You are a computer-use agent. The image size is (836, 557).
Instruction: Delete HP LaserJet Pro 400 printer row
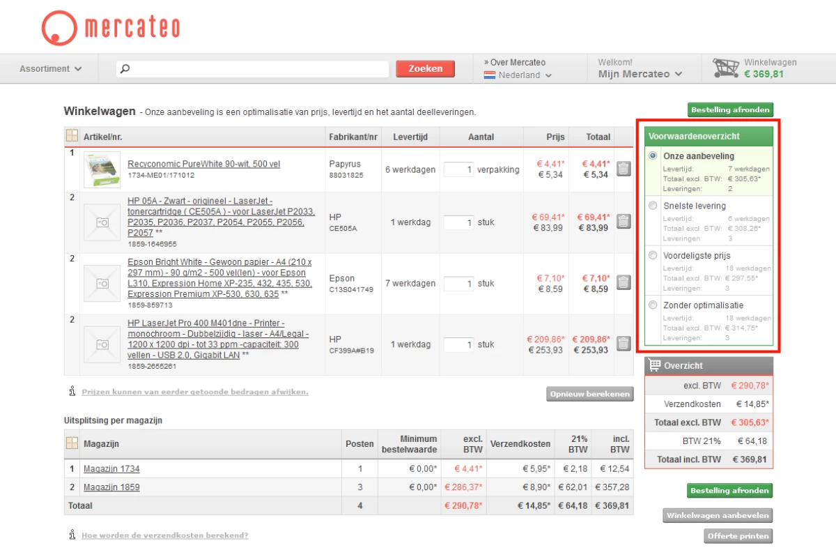[624, 344]
